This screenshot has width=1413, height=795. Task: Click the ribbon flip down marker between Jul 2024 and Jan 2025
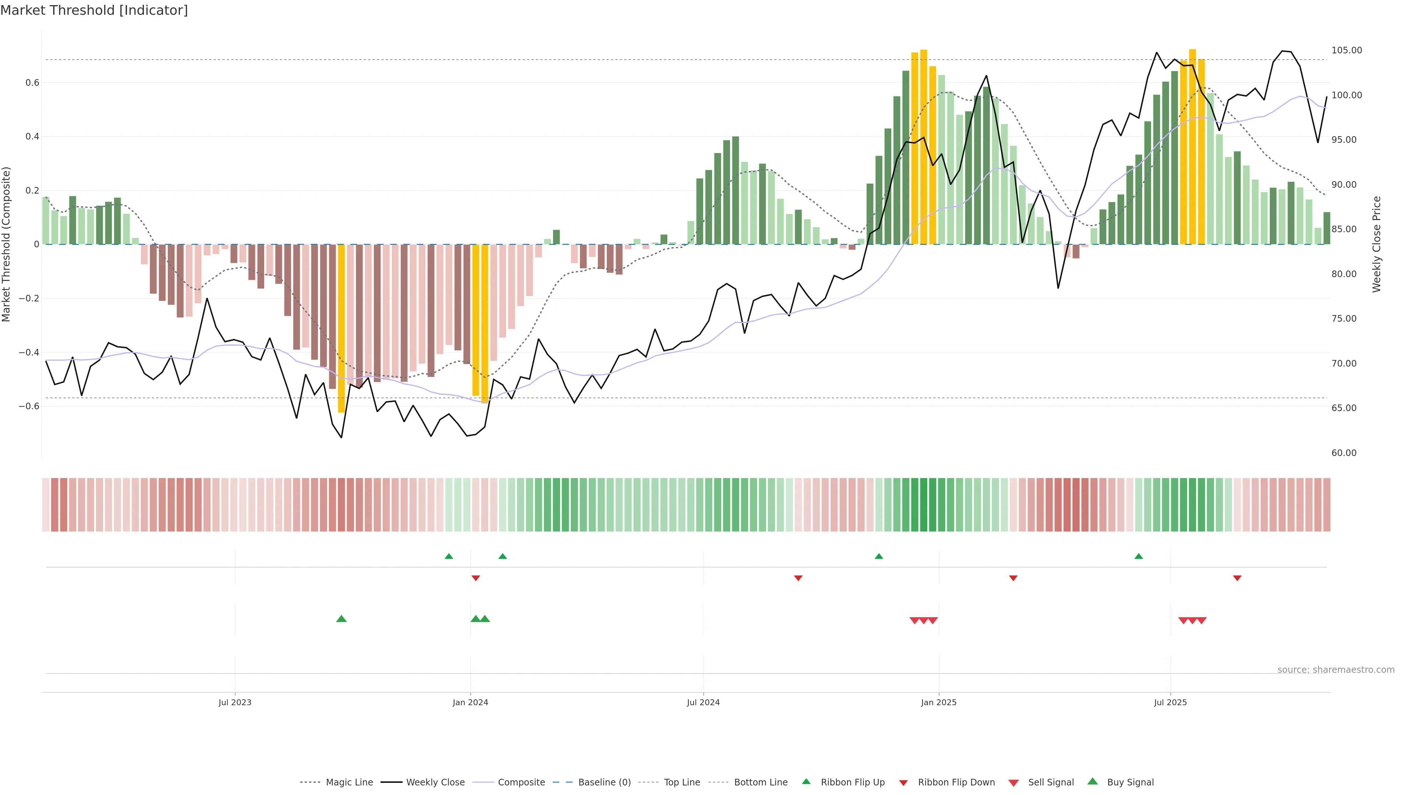(798, 578)
